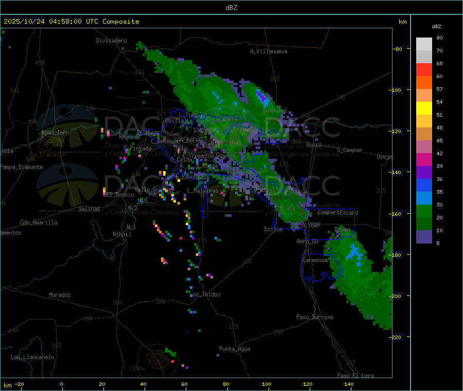The height and width of the screenshot is (391, 463).
Task: Click the 'Punta_Agua' map label
Action: tap(235, 349)
